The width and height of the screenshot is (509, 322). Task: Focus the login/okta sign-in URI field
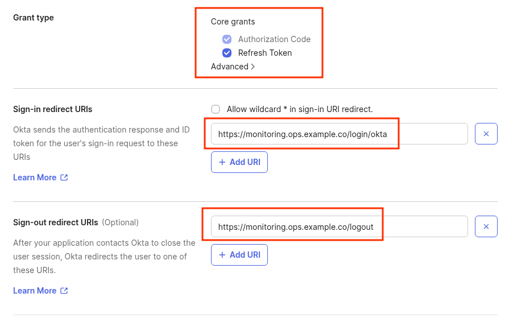point(339,134)
